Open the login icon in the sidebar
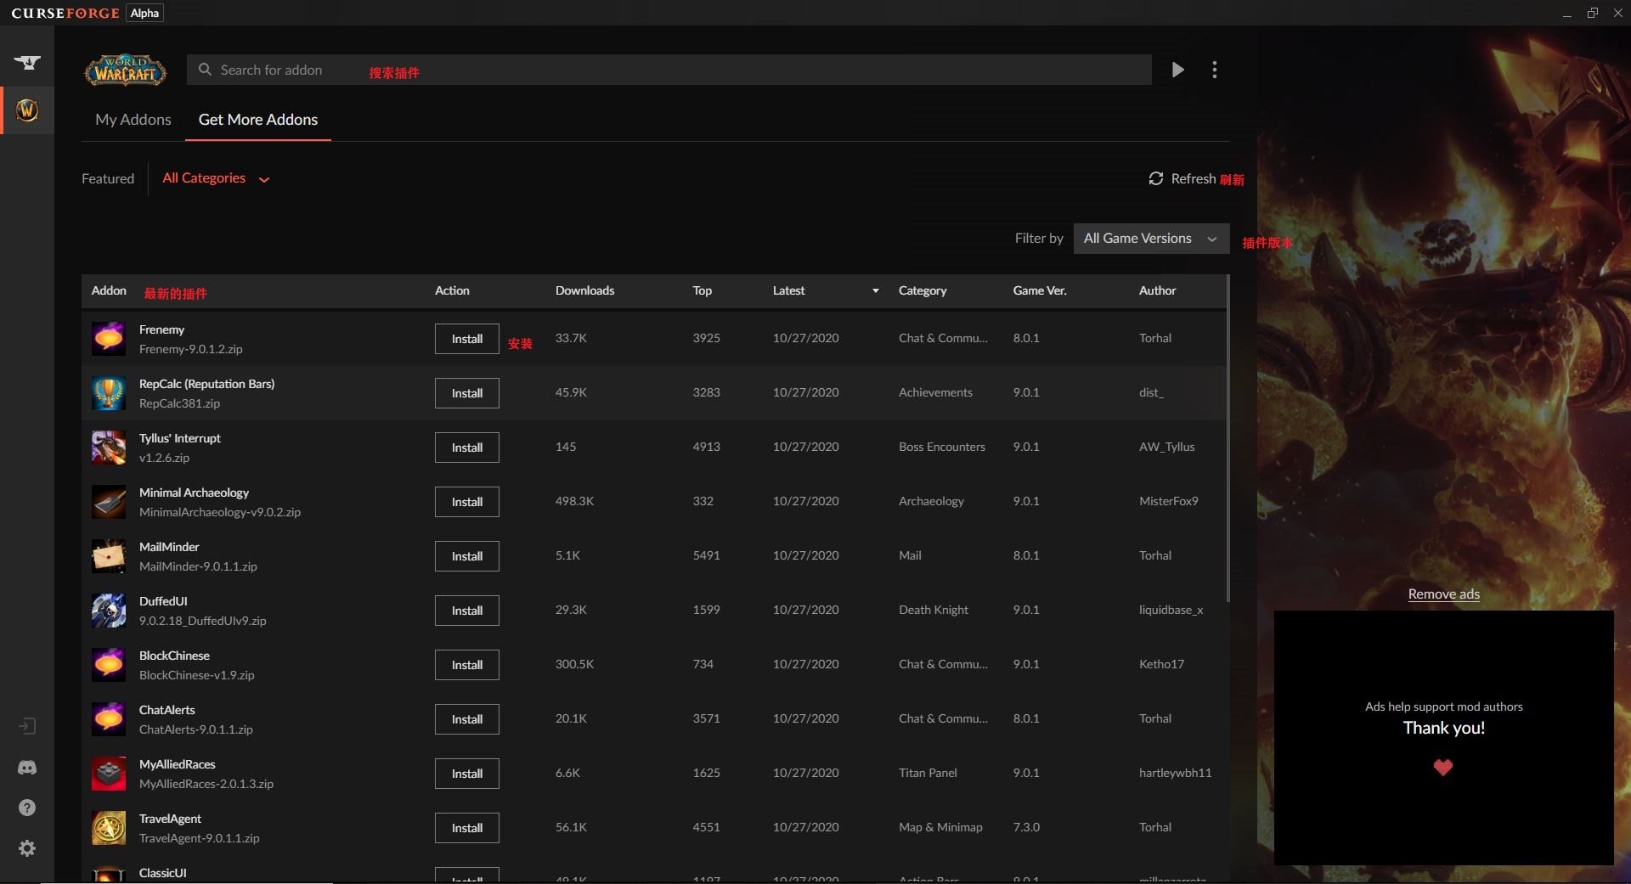1631x884 pixels. coord(27,726)
